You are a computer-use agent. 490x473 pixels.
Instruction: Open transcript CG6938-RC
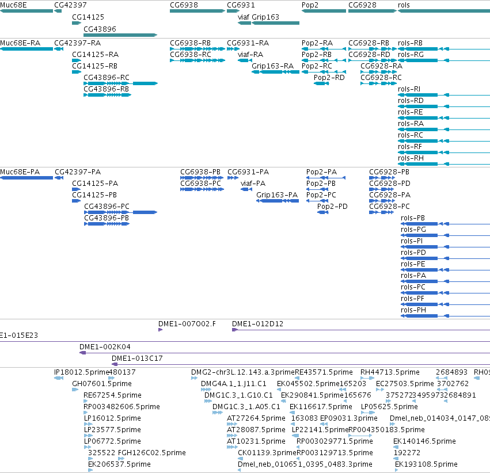pos(191,55)
